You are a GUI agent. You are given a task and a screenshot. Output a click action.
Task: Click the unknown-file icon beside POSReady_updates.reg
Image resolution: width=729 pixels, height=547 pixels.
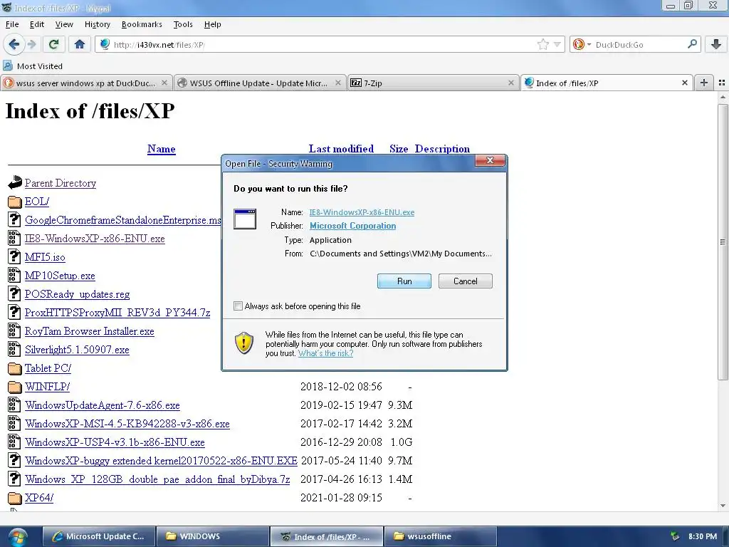[x=14, y=293]
